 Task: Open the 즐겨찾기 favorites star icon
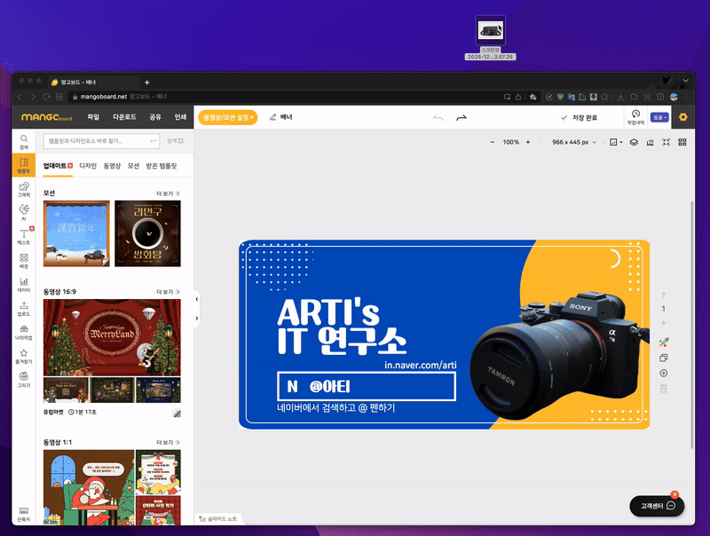coord(24,356)
